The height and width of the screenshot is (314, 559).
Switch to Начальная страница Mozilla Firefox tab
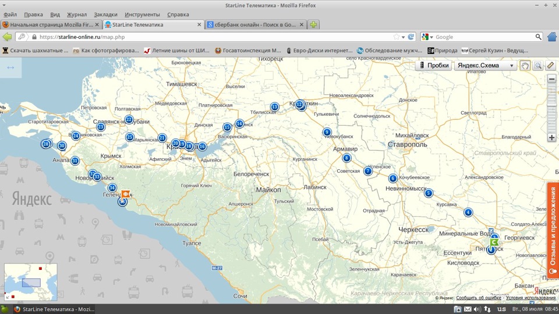[51, 24]
